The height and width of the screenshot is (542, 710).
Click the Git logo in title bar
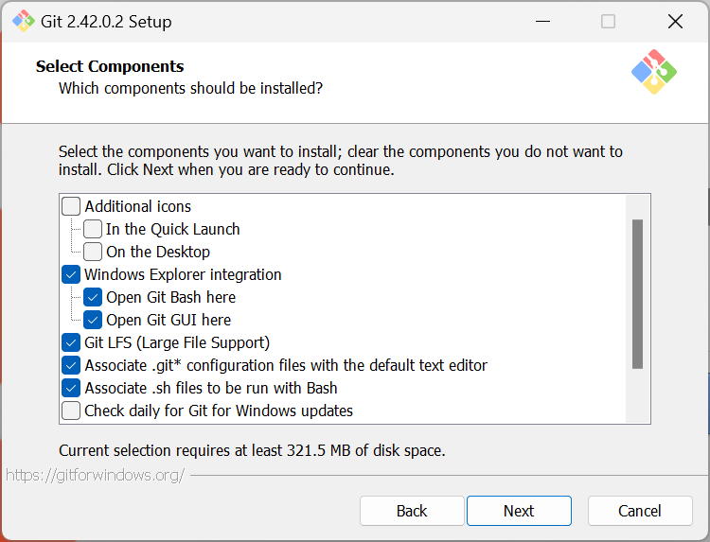coord(23,21)
